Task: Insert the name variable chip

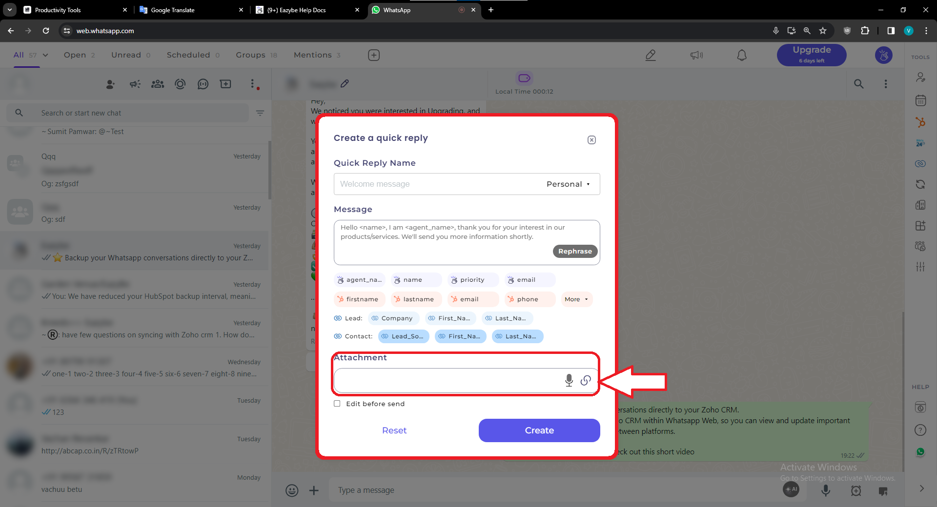Action: [x=416, y=280]
